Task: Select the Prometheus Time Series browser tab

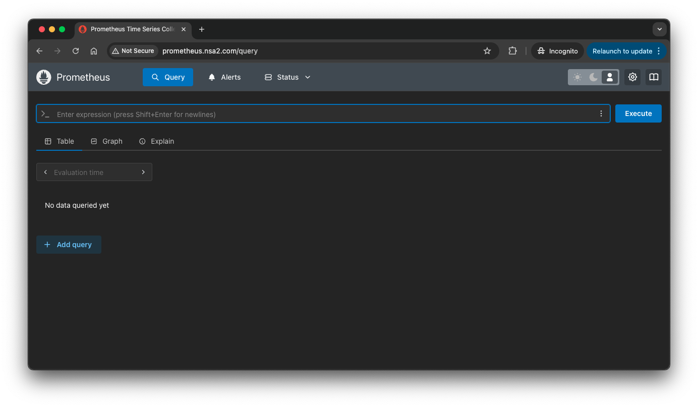Action: (133, 29)
